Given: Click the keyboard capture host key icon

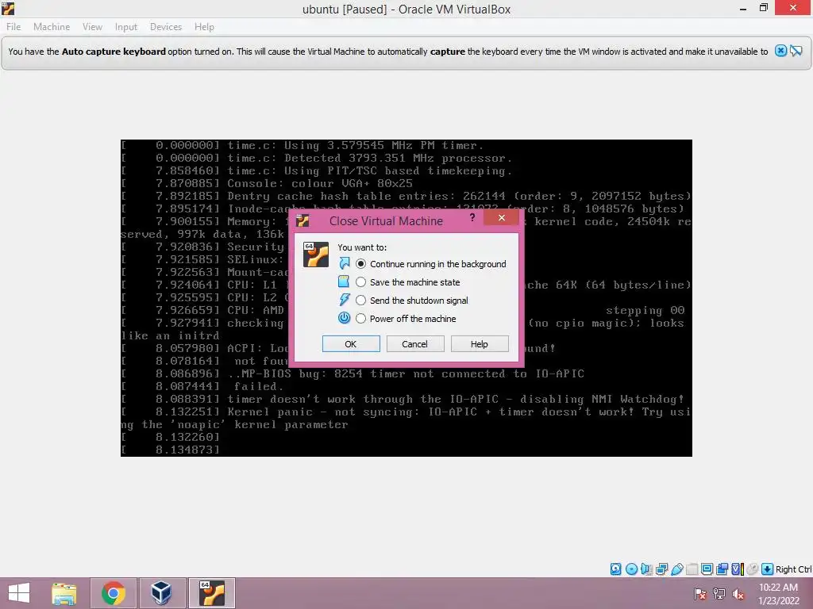Looking at the screenshot, I should point(768,569).
